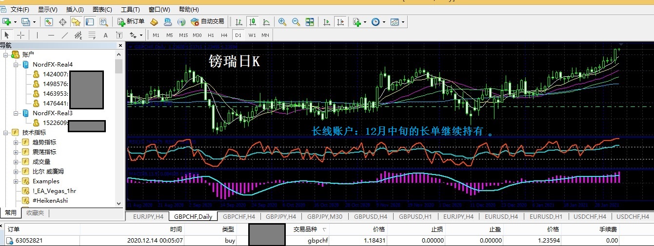Open the indicators list icon
The width and height of the screenshot is (654, 246).
pyautogui.click(x=357, y=22)
